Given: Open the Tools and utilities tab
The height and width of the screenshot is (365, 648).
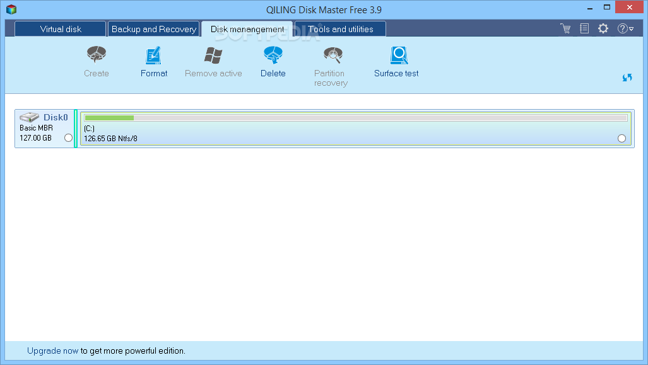Looking at the screenshot, I should point(341,29).
